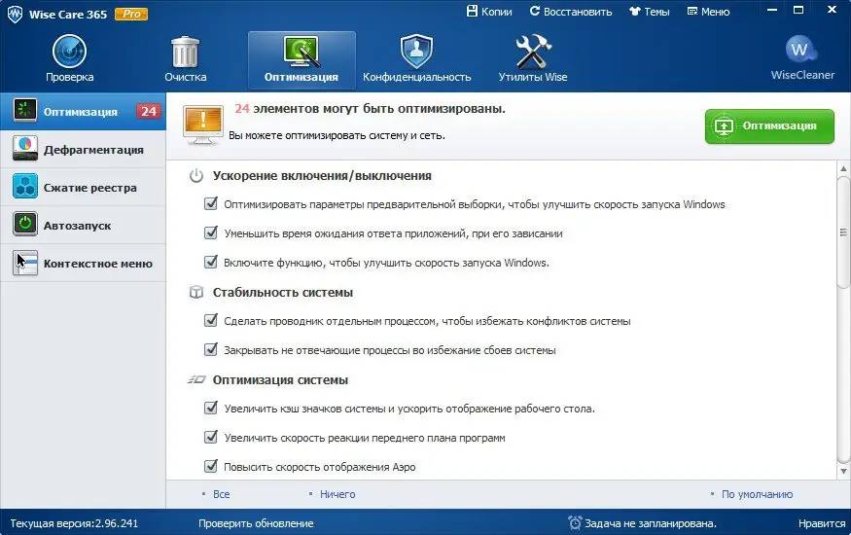851x535 pixels.
Task: Select Ничего link
Action: [337, 494]
